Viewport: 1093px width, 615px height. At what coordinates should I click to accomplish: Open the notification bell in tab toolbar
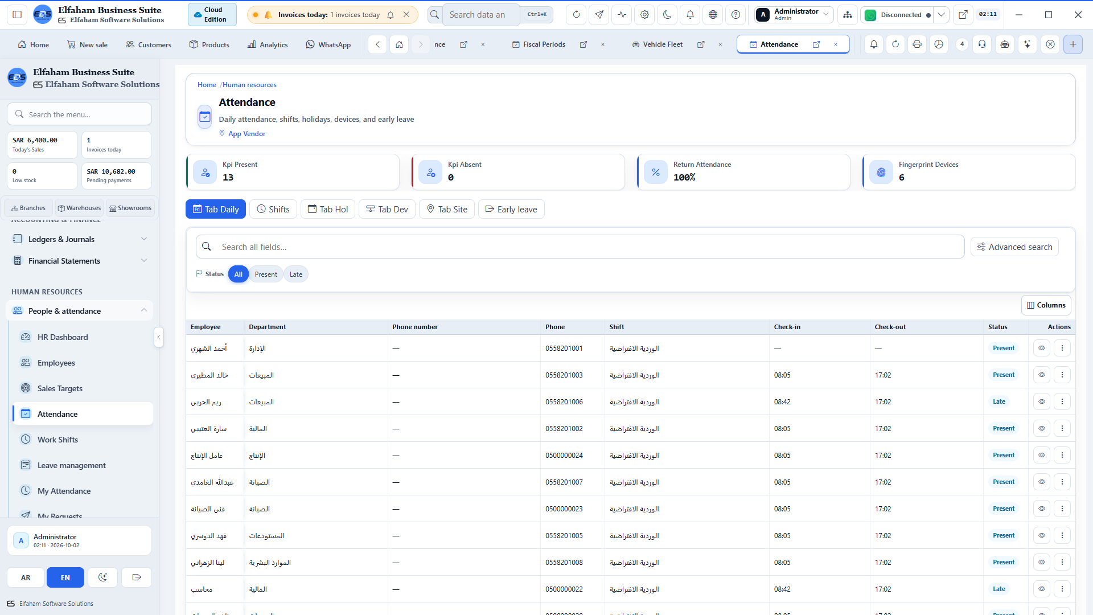click(874, 44)
